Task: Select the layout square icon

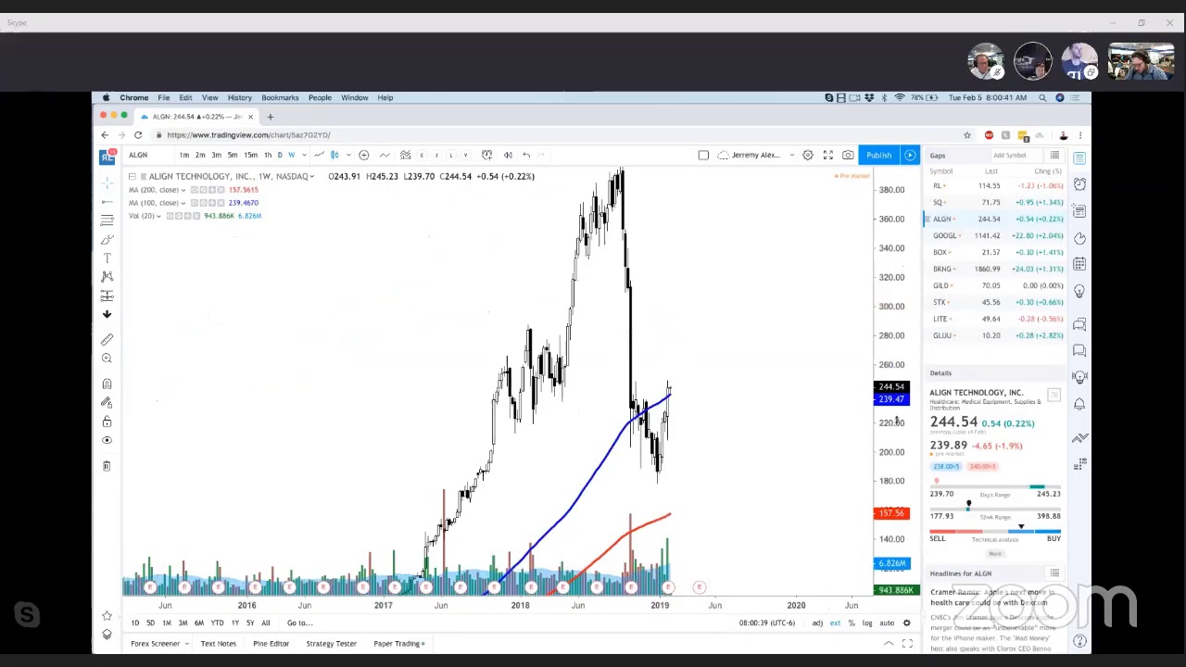Action: point(703,155)
